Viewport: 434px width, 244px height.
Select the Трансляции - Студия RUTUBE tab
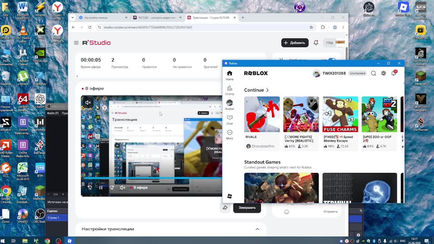tap(212, 18)
